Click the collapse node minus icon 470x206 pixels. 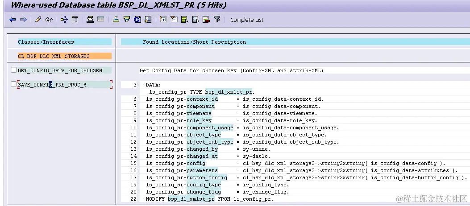pyautogui.click(x=174, y=20)
